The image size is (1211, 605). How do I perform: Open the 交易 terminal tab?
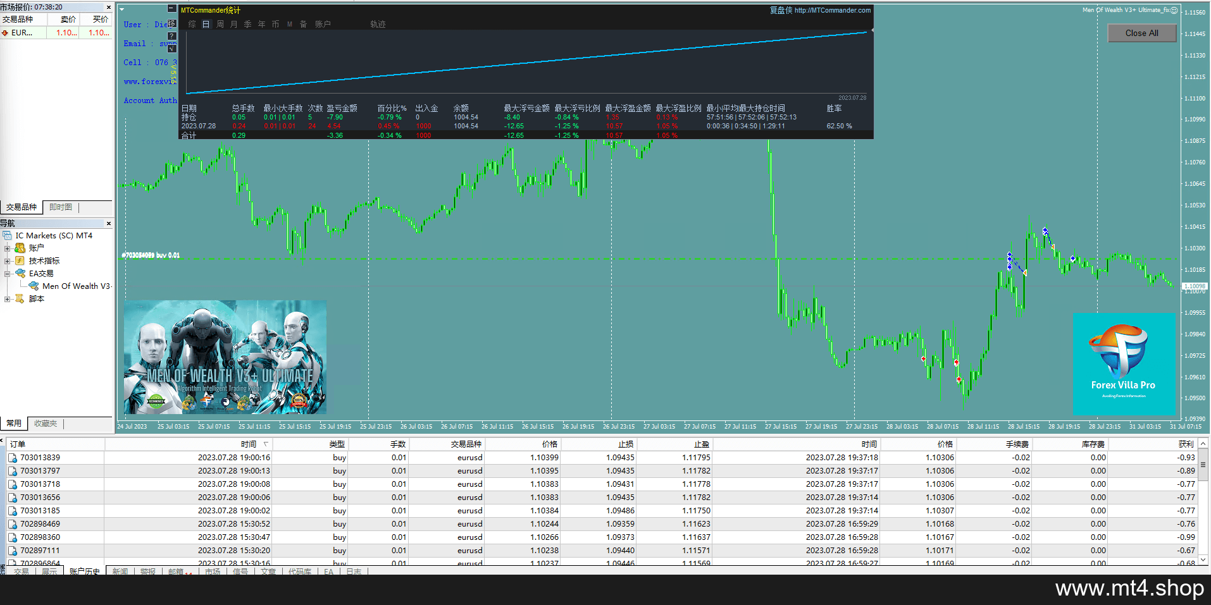coord(22,571)
